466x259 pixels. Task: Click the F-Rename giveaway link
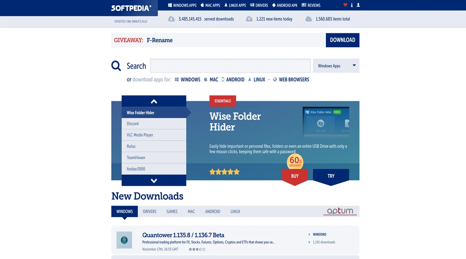pyautogui.click(x=160, y=40)
